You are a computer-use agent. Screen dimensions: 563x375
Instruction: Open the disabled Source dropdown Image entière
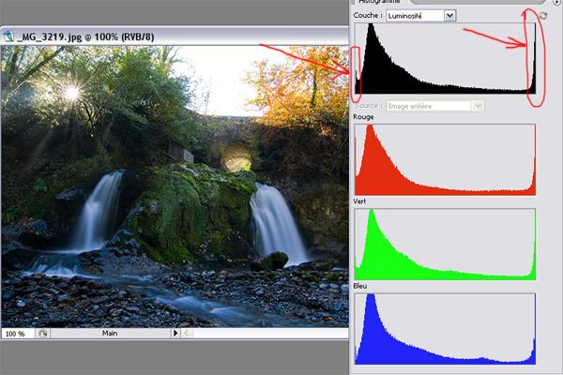click(x=435, y=106)
